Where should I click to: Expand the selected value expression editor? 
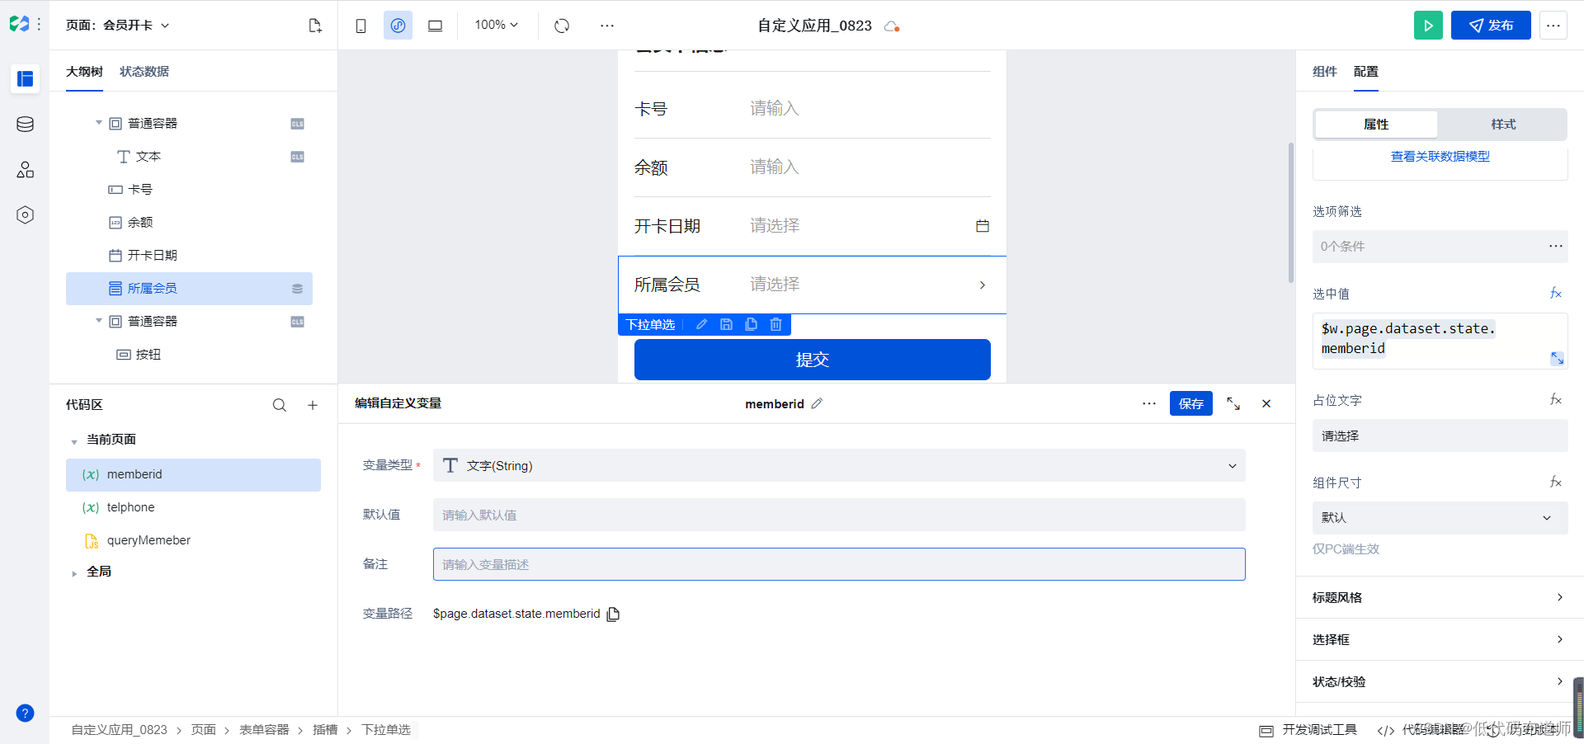tap(1557, 358)
